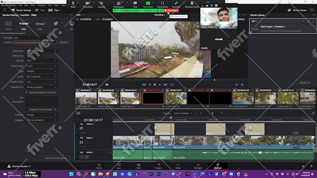Click the stop button in viewer transport

point(155,85)
